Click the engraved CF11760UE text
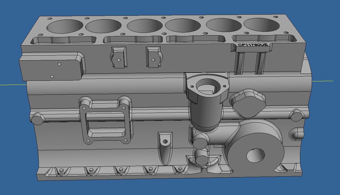Screen dimensions: 340x195 click(253, 45)
